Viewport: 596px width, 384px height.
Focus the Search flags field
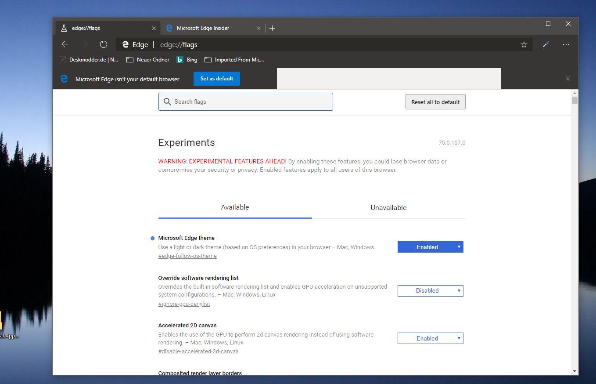click(246, 101)
